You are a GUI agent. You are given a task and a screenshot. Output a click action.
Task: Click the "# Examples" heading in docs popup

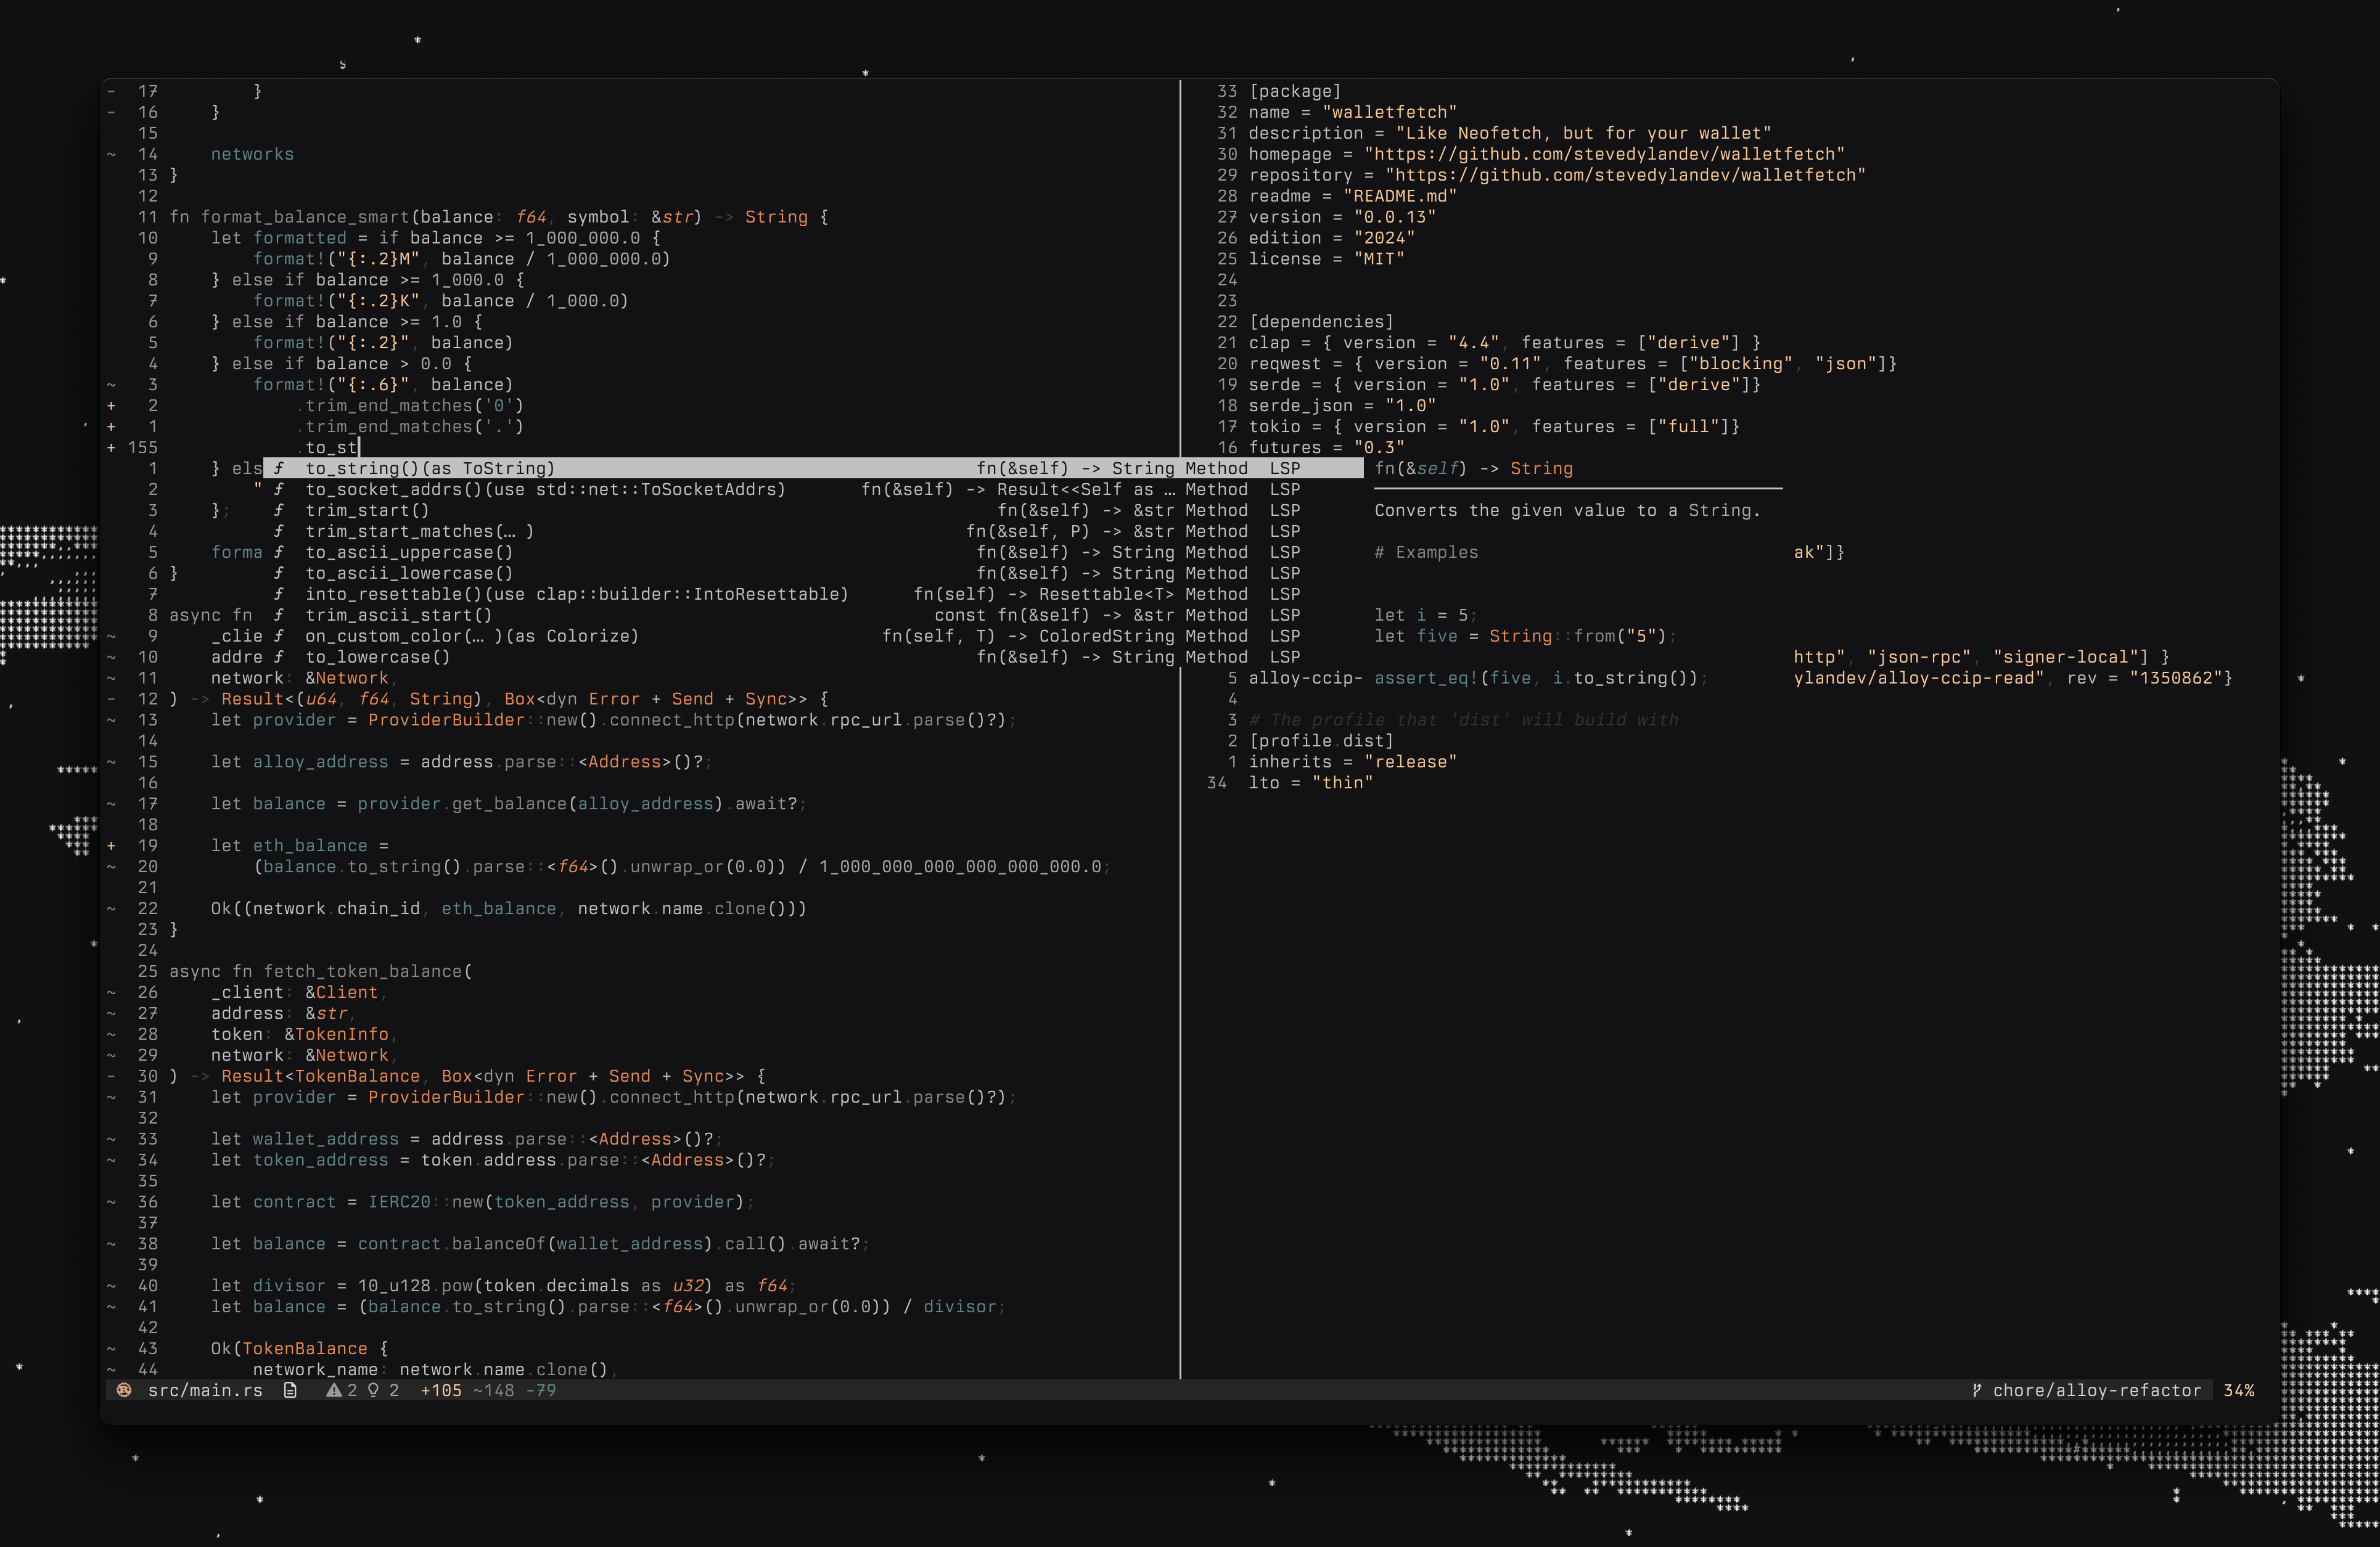[1426, 552]
